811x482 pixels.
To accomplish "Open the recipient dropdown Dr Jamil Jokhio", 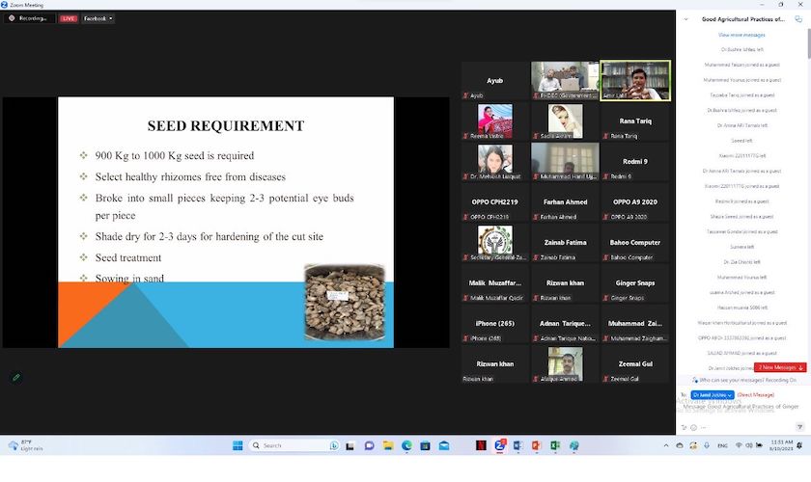I will tap(713, 395).
